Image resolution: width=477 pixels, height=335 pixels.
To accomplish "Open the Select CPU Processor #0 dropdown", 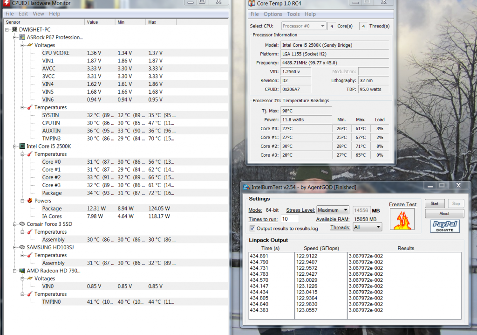I will point(304,26).
